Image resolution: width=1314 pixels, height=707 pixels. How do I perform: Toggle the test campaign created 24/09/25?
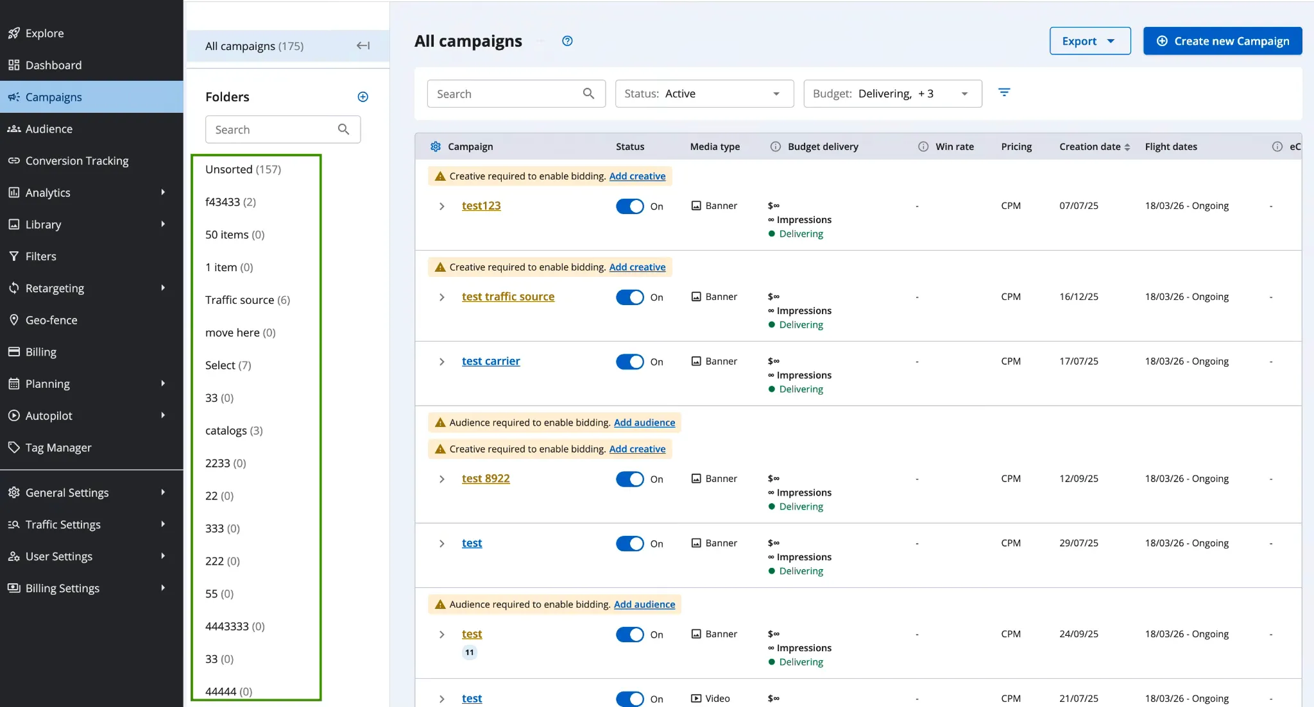(x=629, y=635)
